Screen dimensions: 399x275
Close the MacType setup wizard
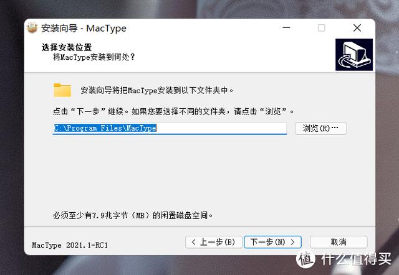[x=357, y=27]
